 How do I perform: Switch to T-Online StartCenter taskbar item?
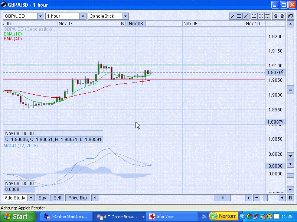coord(66,216)
